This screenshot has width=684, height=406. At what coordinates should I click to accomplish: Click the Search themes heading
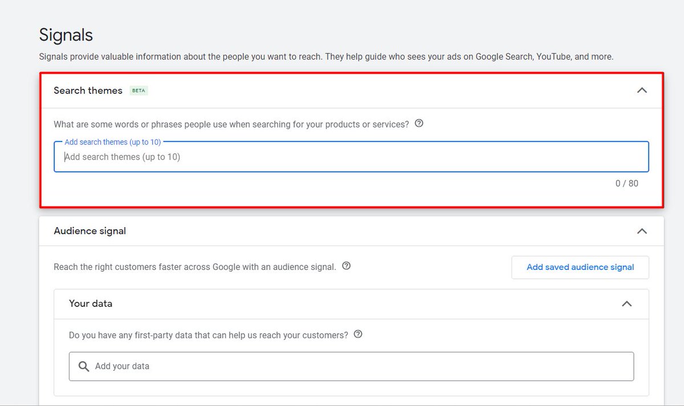pyautogui.click(x=88, y=91)
